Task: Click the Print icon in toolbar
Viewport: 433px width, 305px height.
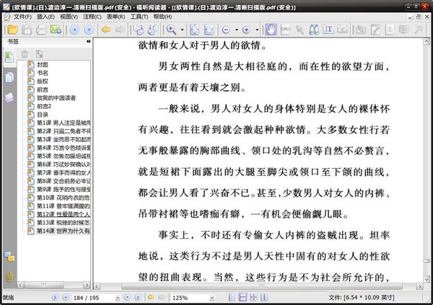Action: [41, 30]
